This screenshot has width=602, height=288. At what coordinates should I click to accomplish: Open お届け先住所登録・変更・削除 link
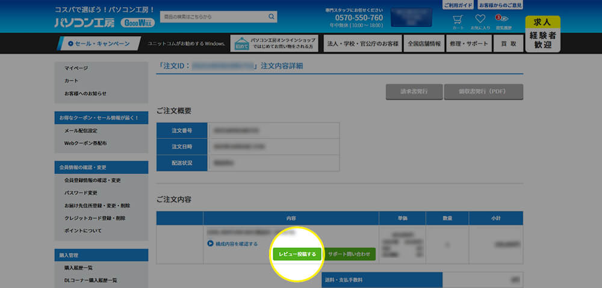point(97,206)
